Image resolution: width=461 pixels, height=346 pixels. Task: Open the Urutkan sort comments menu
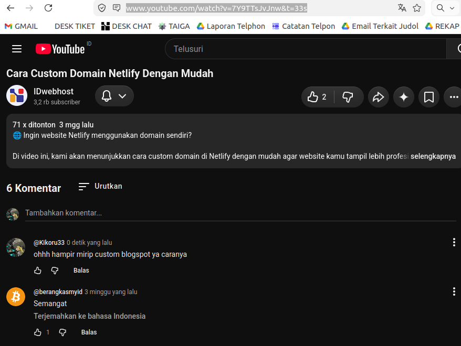tap(100, 186)
